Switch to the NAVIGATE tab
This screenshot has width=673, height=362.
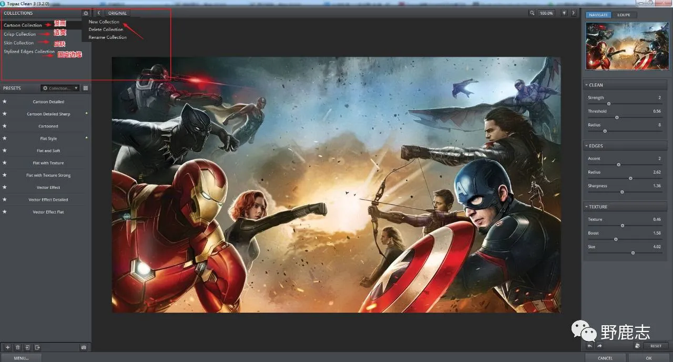(x=598, y=15)
